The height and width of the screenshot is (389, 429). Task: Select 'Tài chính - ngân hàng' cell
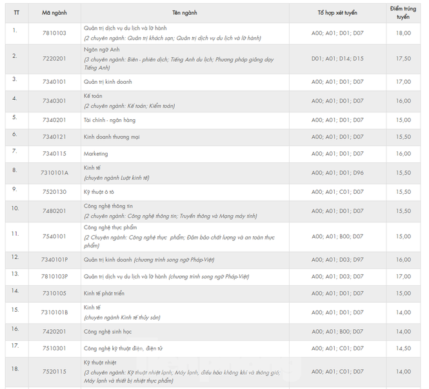click(x=110, y=120)
